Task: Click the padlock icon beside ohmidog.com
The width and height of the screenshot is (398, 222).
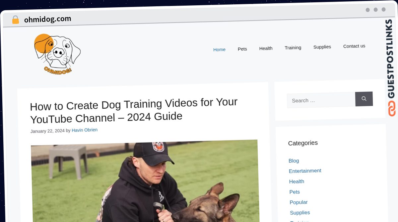Action: [x=15, y=20]
